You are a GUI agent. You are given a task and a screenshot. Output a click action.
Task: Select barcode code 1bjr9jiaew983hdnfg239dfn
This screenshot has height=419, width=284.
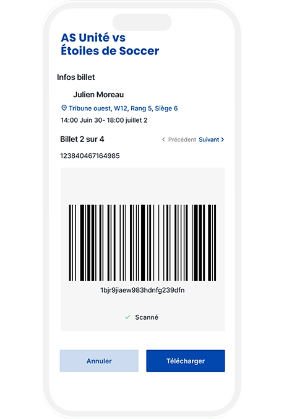pyautogui.click(x=142, y=290)
